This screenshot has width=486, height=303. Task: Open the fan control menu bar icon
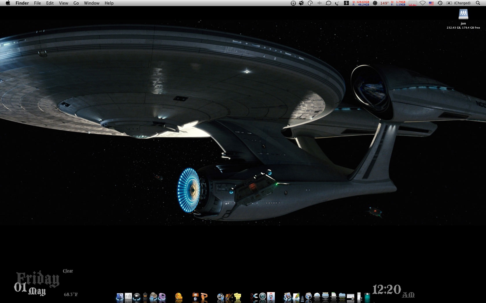coord(375,3)
